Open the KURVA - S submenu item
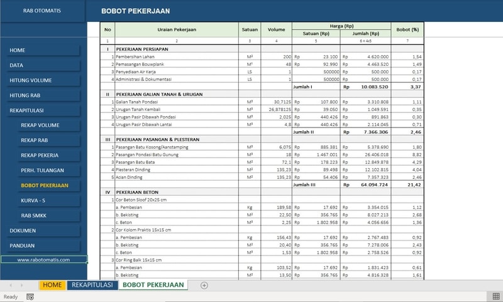Image resolution: width=503 pixels, height=302 pixels. pyautogui.click(x=49, y=200)
